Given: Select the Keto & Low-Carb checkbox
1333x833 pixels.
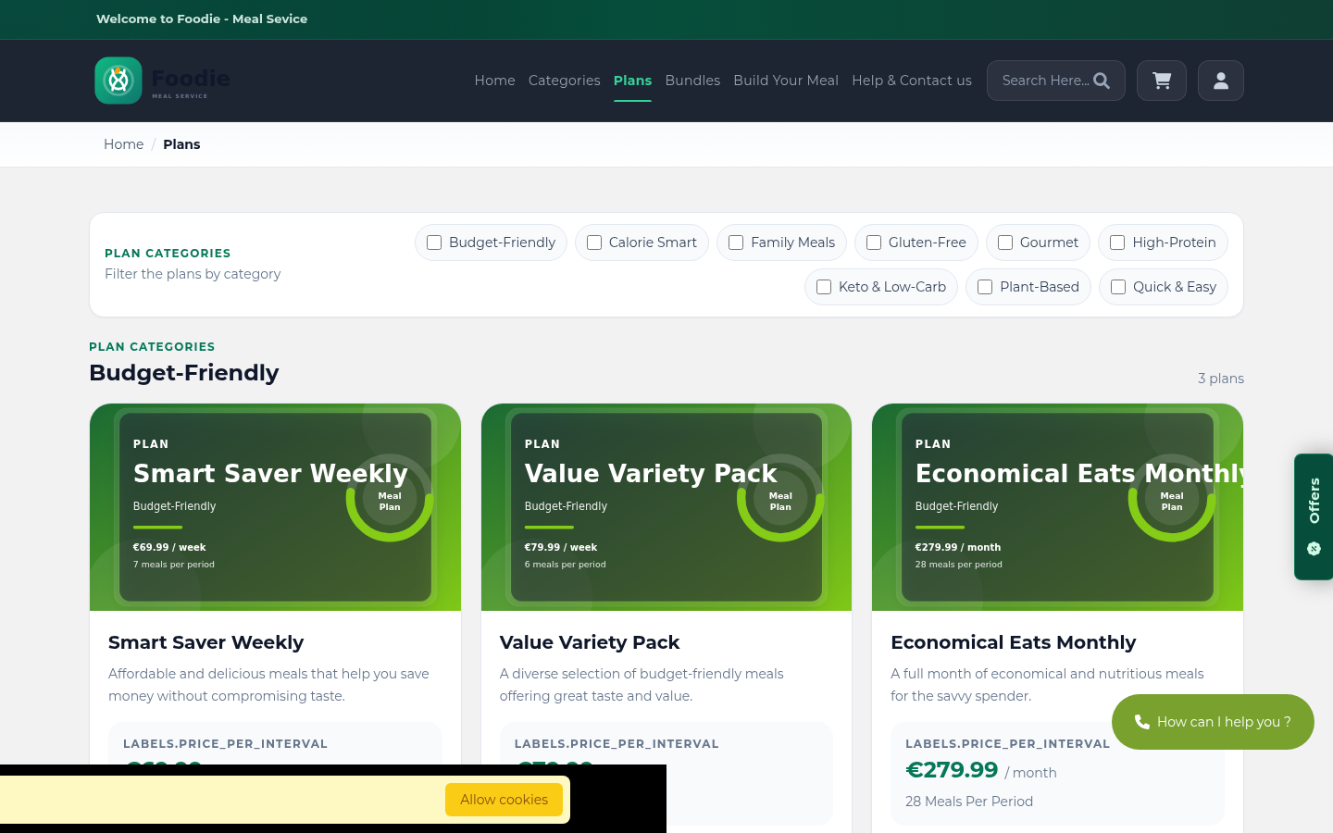Looking at the screenshot, I should (824, 287).
